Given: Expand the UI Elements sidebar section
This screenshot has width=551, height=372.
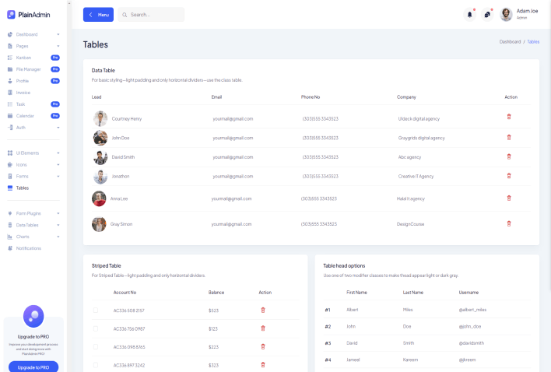Looking at the screenshot, I should 33,153.
